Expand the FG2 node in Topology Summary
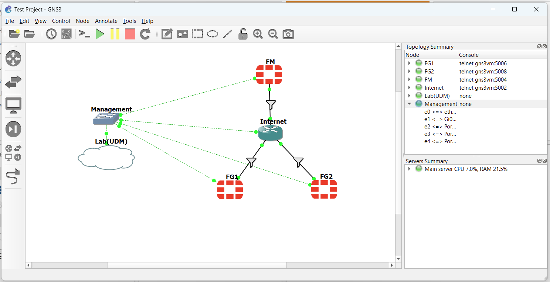The width and height of the screenshot is (550, 282). [409, 72]
